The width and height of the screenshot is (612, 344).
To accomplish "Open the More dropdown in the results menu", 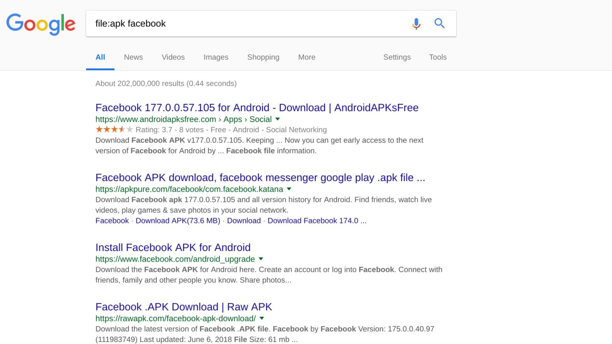I will tap(306, 57).
